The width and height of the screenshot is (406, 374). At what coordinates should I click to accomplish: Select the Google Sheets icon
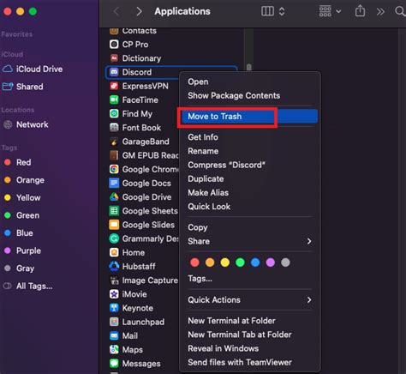click(114, 211)
